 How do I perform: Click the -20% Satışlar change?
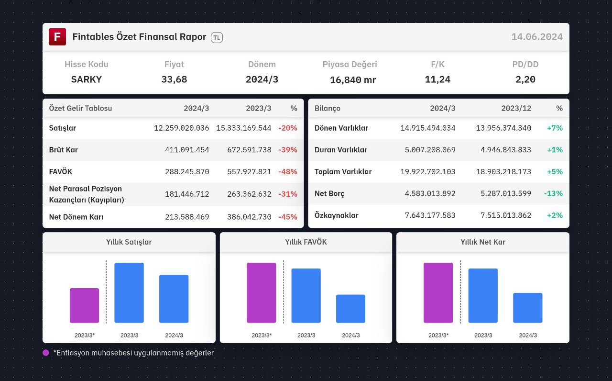click(288, 128)
